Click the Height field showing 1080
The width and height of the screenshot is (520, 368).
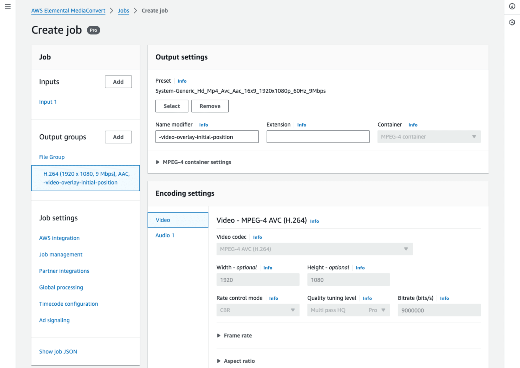348,280
